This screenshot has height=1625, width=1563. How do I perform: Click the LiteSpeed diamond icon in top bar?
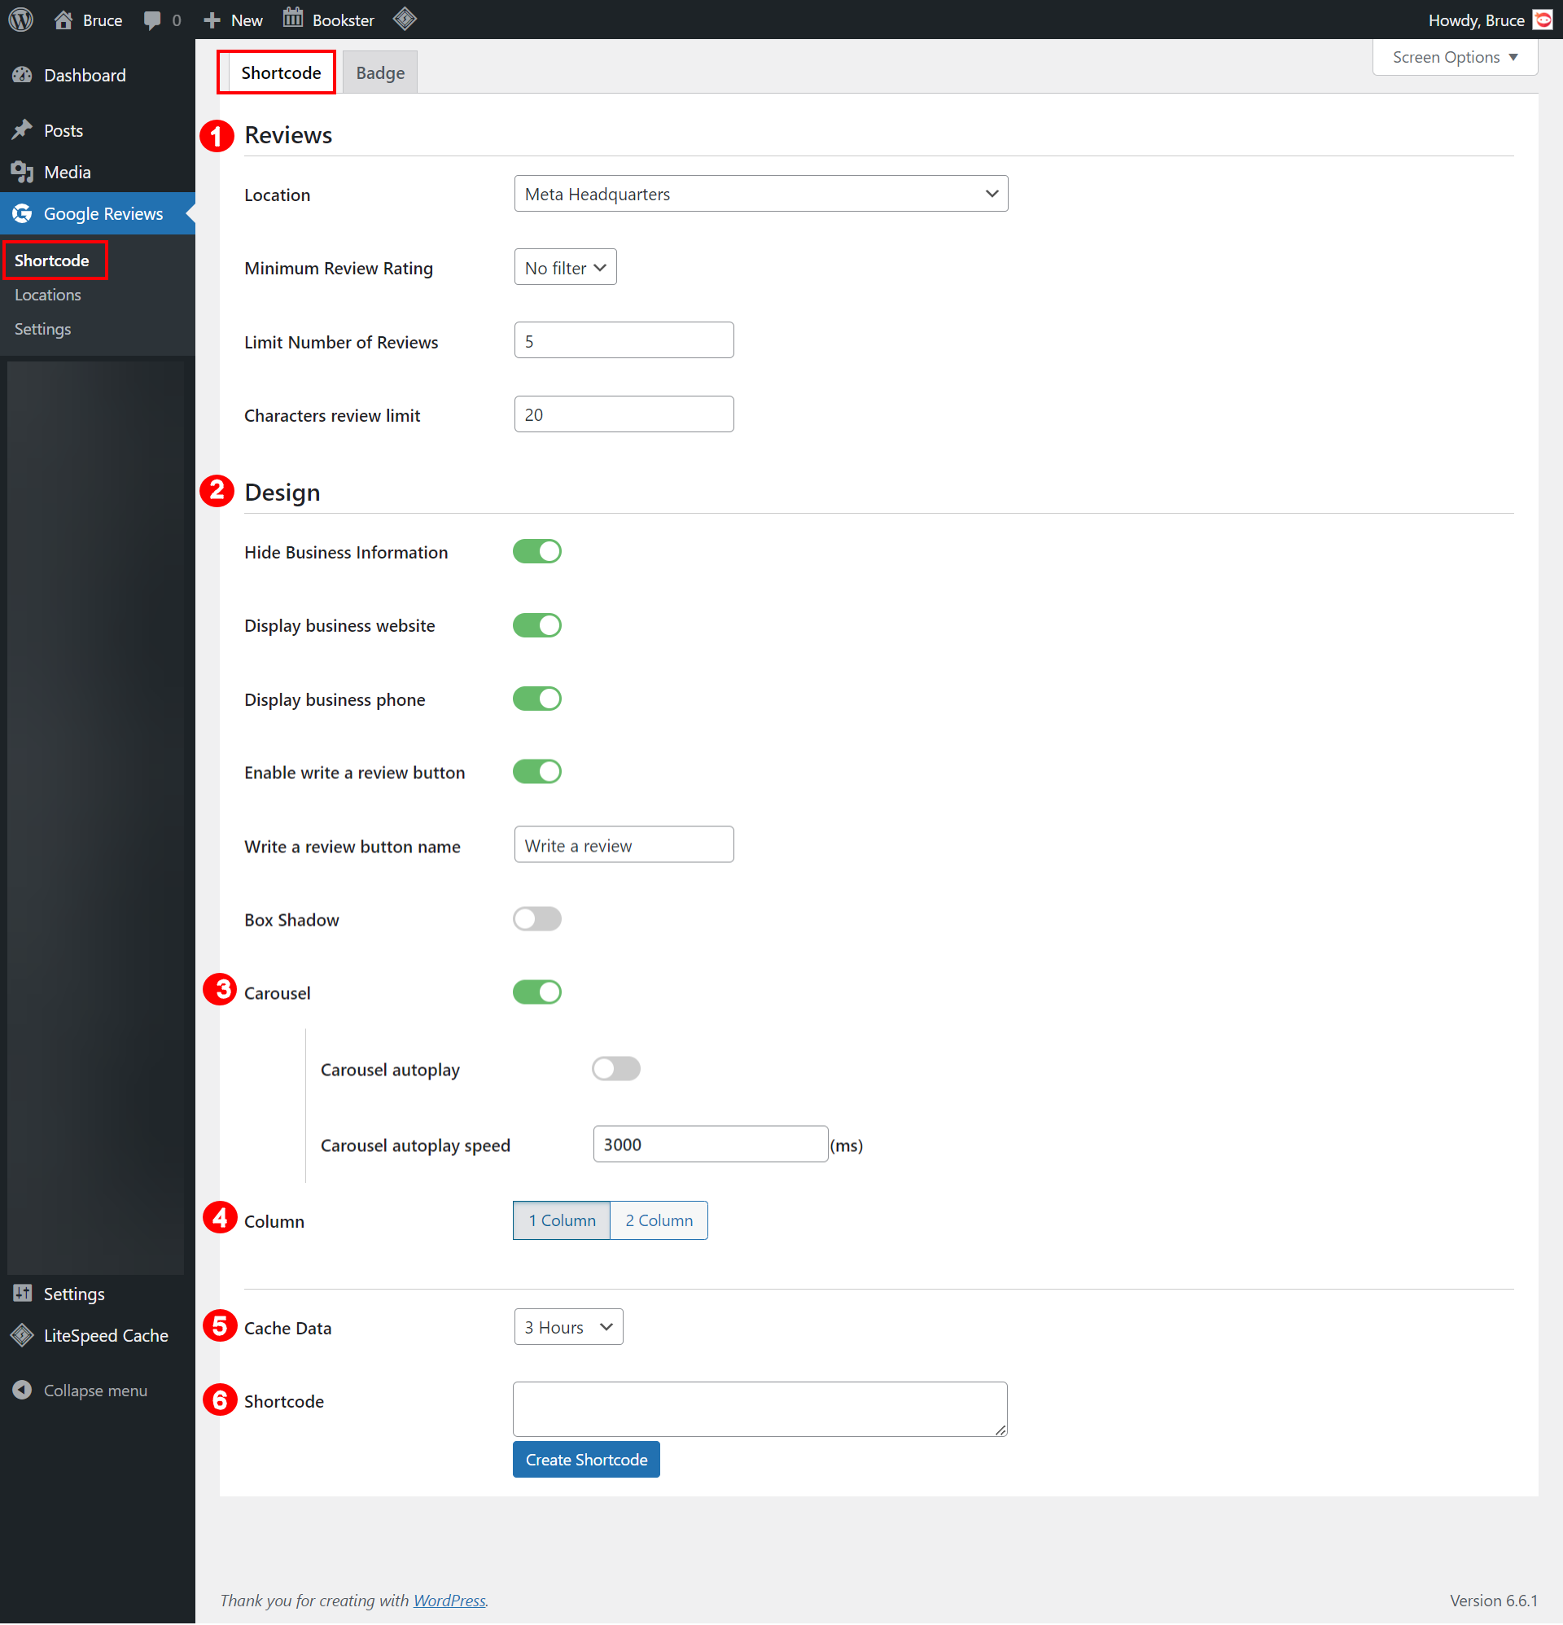pos(405,18)
